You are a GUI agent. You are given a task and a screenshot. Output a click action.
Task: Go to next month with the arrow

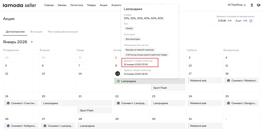point(32,42)
